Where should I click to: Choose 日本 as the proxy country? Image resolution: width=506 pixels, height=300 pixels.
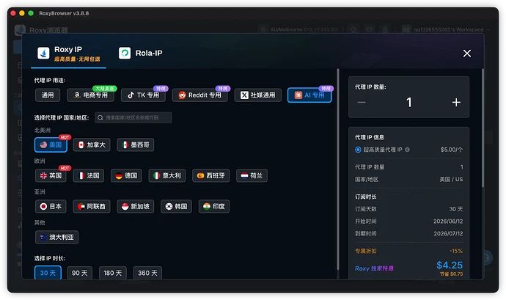(x=51, y=206)
